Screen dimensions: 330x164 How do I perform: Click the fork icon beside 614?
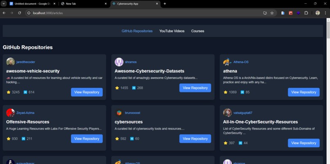click(25, 92)
